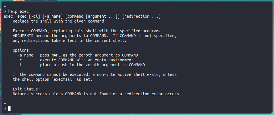Viewport: 274px width, 115px height.
Task: Click the green prompt arrow before 'help exec'
Action: 5,12
